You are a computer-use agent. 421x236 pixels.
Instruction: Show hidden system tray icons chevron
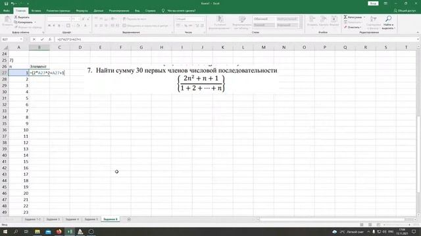[x=368, y=231]
